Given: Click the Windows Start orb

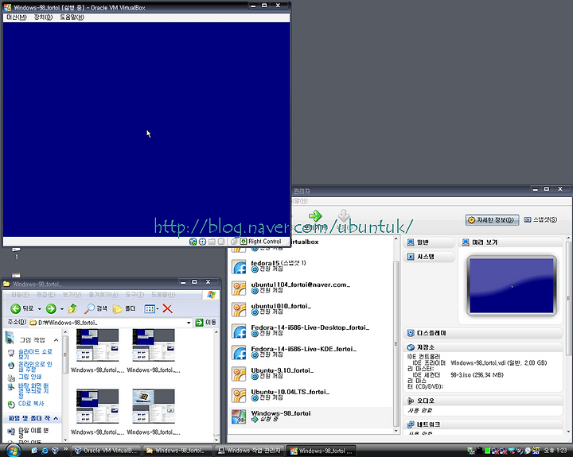Looking at the screenshot, I should click(14, 451).
